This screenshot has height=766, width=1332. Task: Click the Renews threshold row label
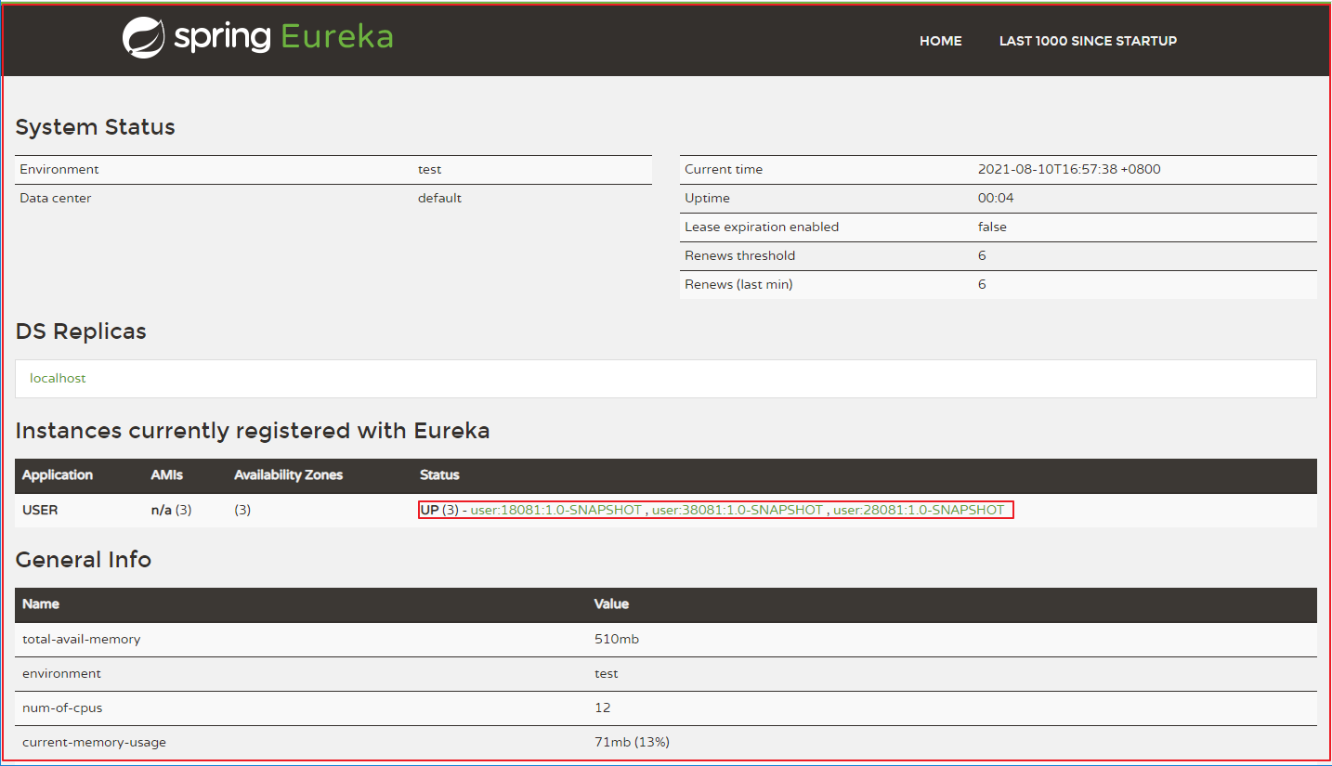click(739, 256)
